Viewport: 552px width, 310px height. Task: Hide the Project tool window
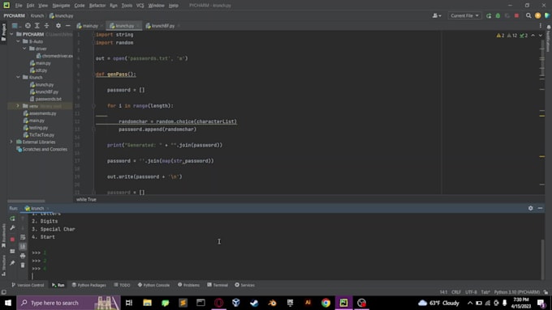(67, 26)
